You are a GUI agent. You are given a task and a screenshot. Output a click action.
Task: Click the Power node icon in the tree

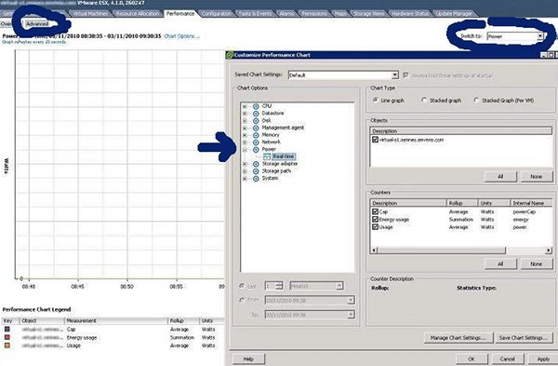(x=256, y=150)
